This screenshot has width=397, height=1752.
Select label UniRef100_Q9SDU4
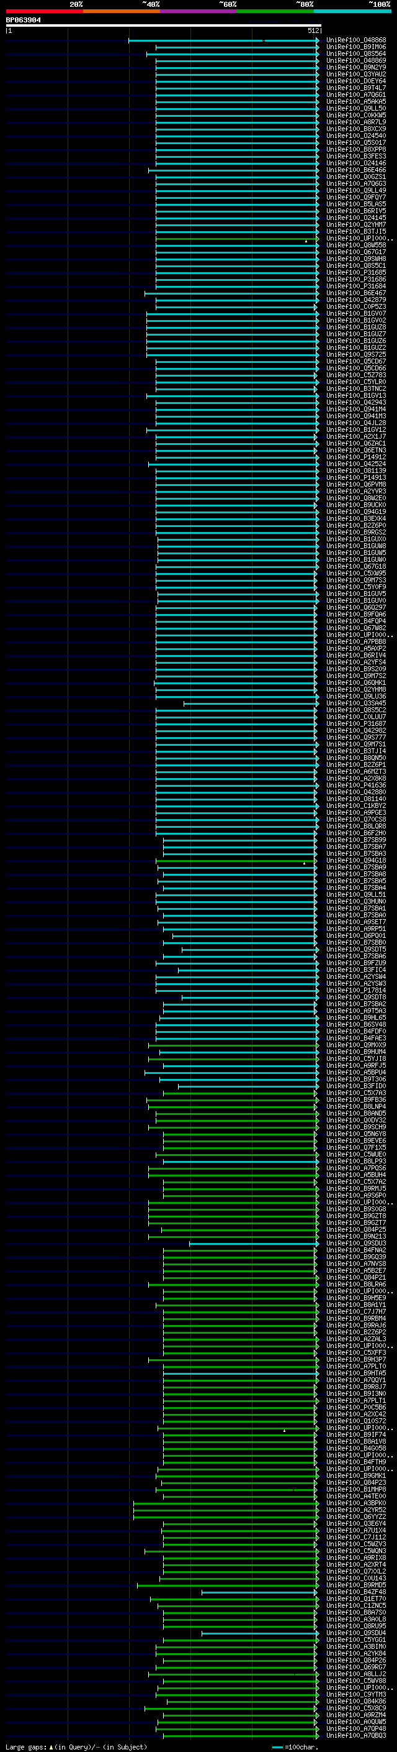[355, 1632]
